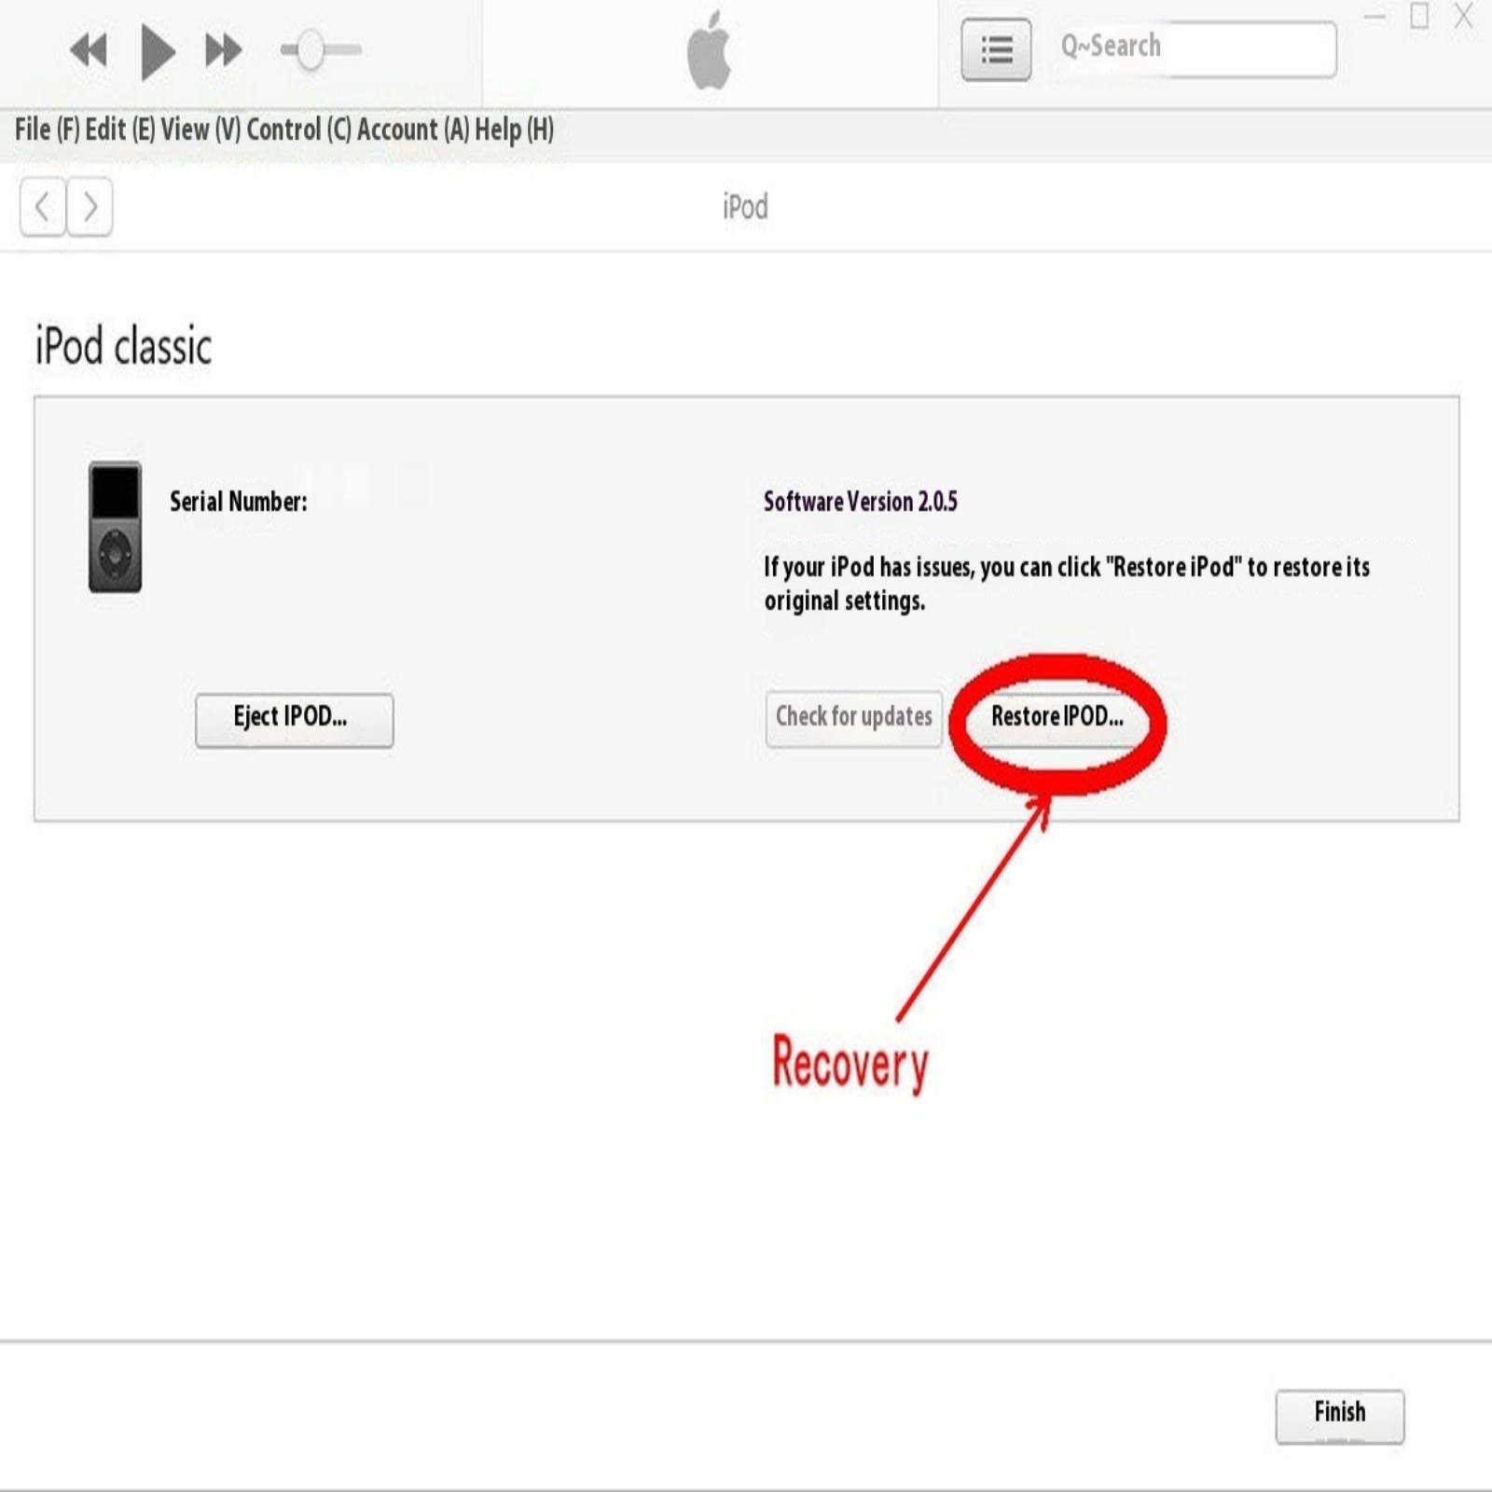
Task: Open the Edit (E) menu
Action: pyautogui.click(x=119, y=130)
